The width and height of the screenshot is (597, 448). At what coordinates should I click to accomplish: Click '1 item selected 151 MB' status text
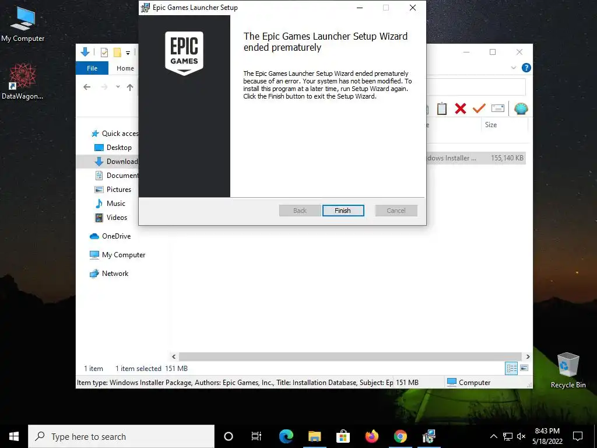pyautogui.click(x=152, y=369)
